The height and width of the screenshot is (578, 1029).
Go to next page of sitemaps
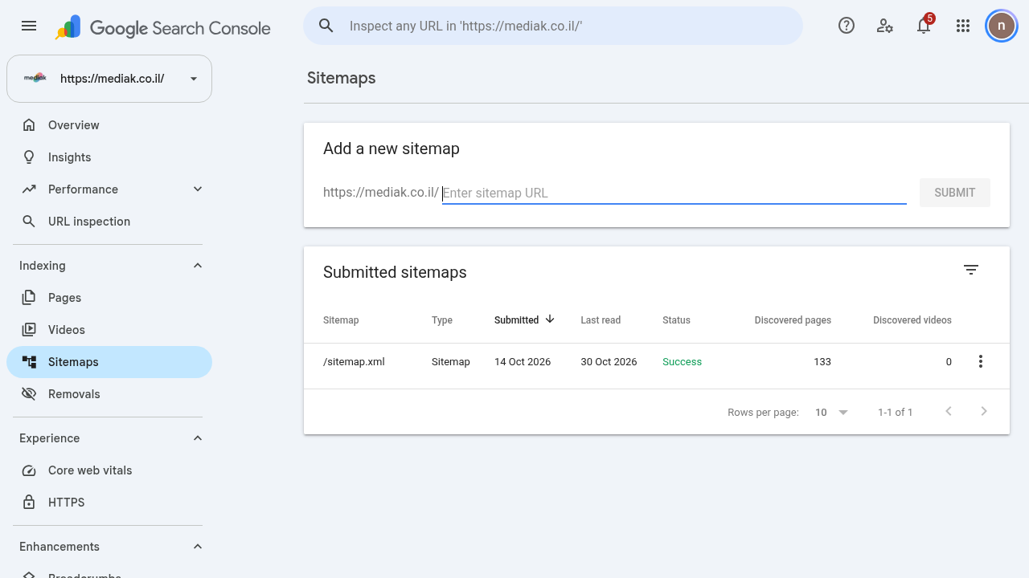984,412
